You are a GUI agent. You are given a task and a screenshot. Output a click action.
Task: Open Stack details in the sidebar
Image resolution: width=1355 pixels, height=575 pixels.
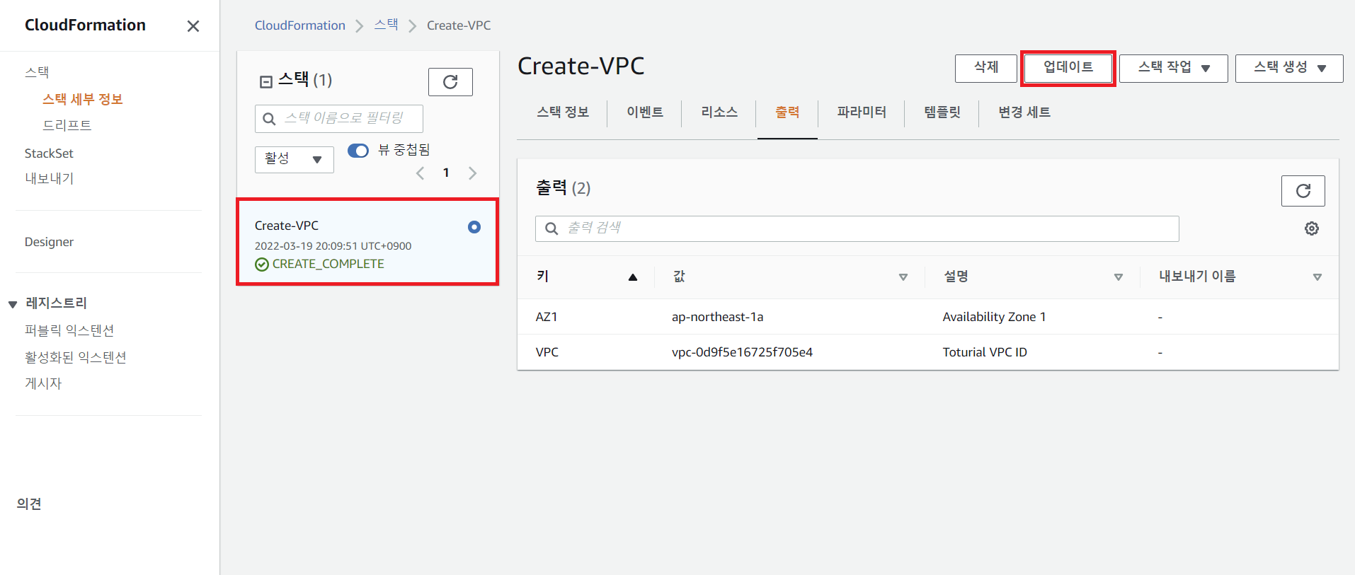point(83,99)
